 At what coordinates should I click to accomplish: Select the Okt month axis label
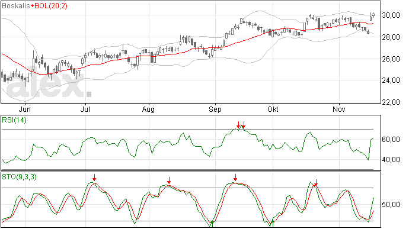(273, 109)
